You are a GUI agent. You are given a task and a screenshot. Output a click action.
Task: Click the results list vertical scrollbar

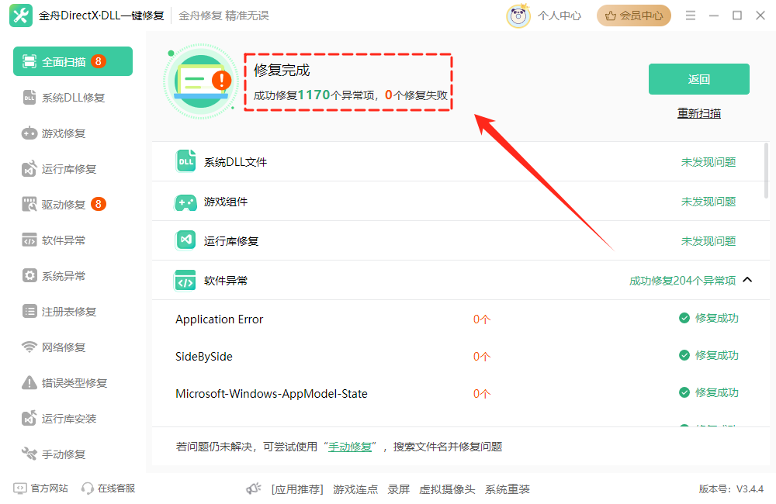pyautogui.click(x=767, y=171)
